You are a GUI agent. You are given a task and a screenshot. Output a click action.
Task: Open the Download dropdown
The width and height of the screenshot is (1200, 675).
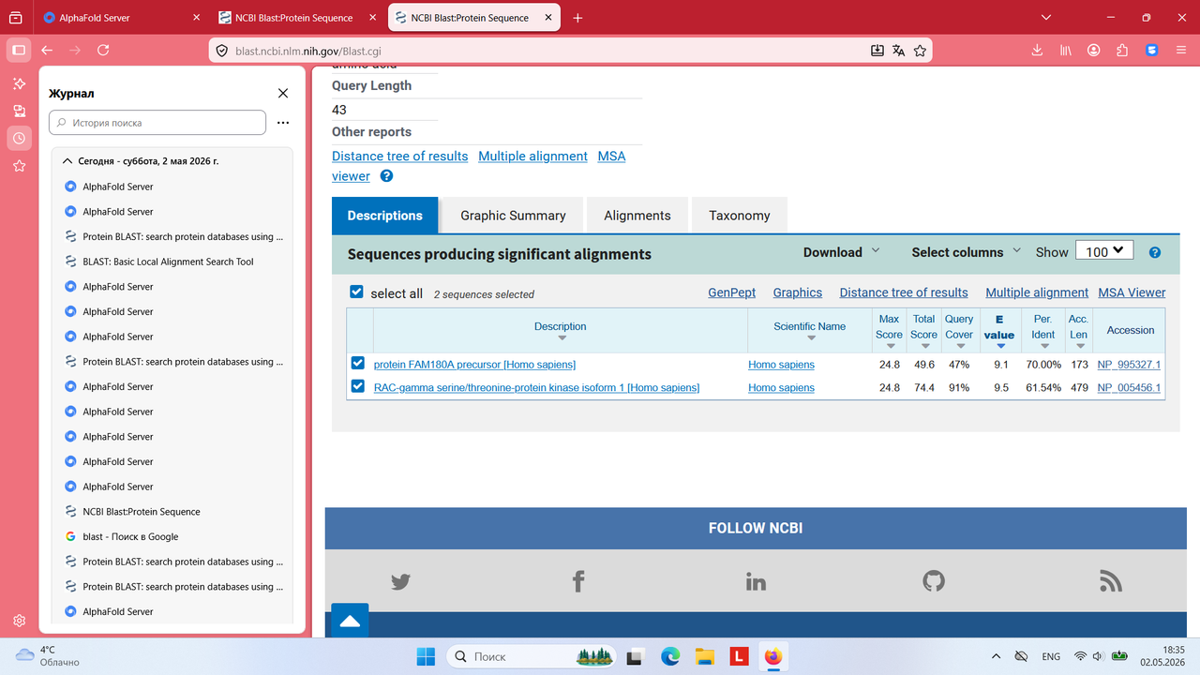pyautogui.click(x=842, y=252)
